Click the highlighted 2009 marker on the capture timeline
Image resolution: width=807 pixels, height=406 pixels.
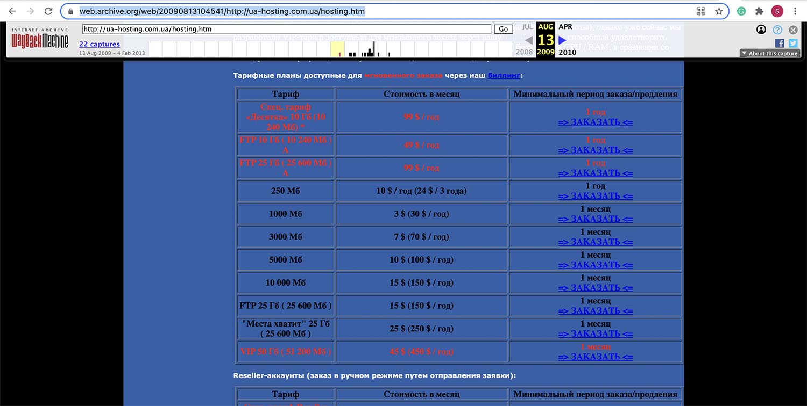coord(337,49)
